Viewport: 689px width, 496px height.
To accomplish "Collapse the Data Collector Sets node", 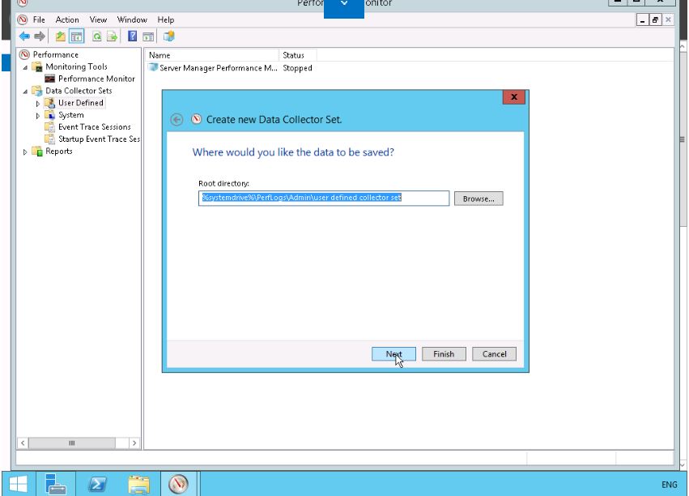I will point(25,92).
